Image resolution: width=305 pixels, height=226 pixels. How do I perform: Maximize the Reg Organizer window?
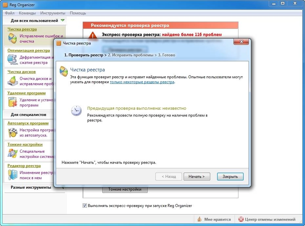pos(283,3)
